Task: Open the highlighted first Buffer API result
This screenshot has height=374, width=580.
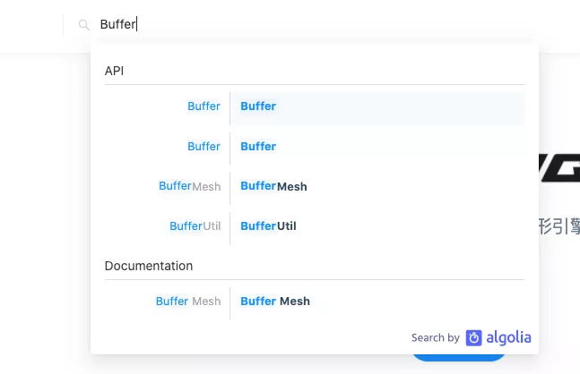Action: (x=377, y=106)
